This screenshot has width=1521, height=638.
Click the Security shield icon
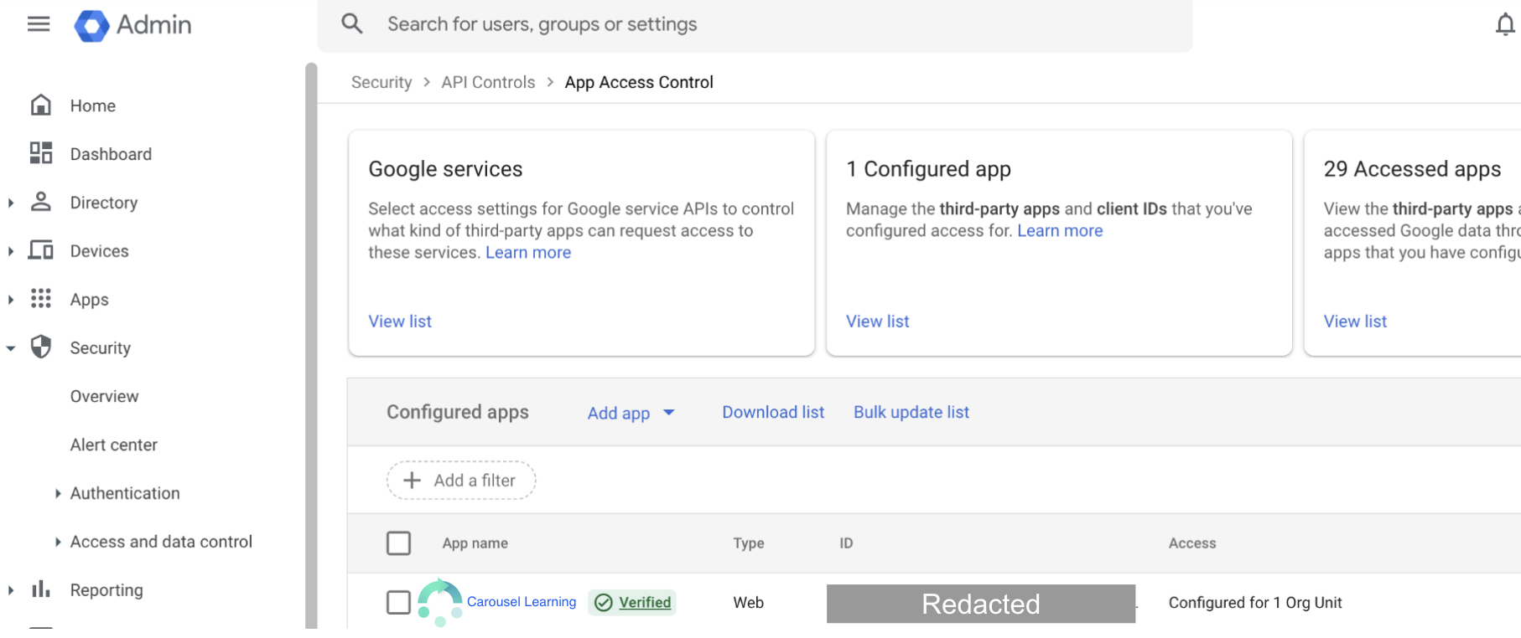coord(41,347)
